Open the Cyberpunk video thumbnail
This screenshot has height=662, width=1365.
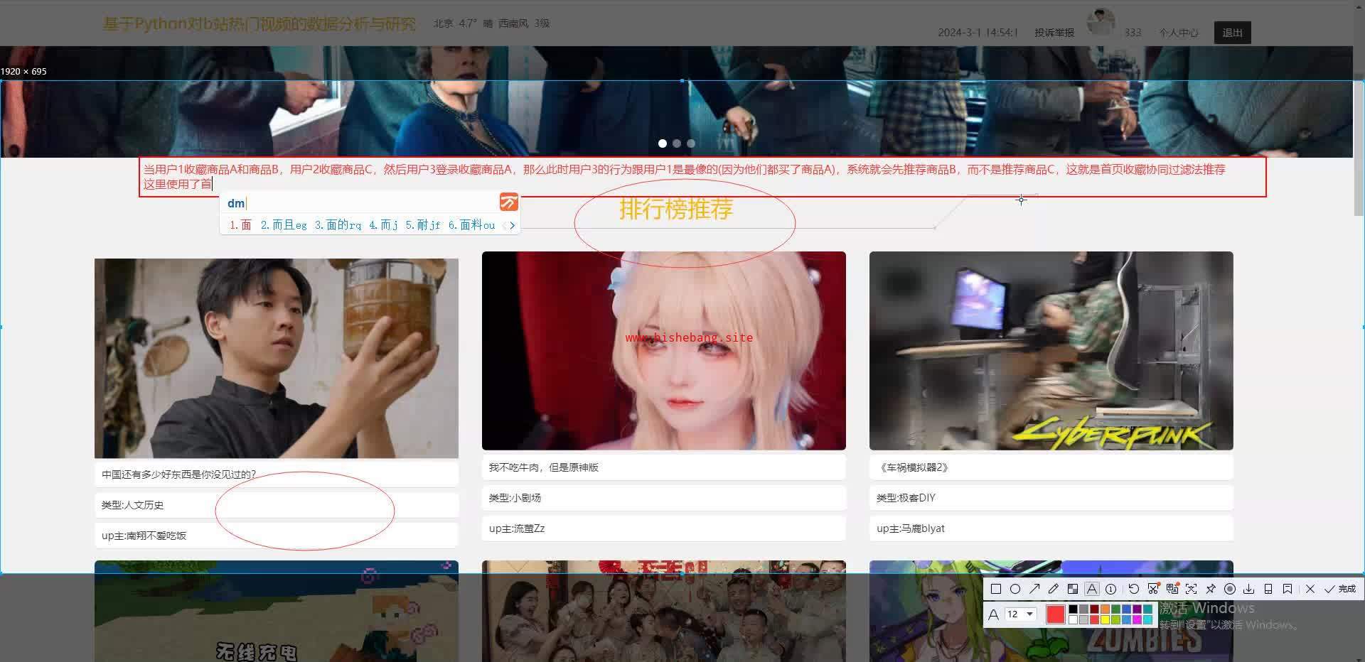[x=1051, y=351]
